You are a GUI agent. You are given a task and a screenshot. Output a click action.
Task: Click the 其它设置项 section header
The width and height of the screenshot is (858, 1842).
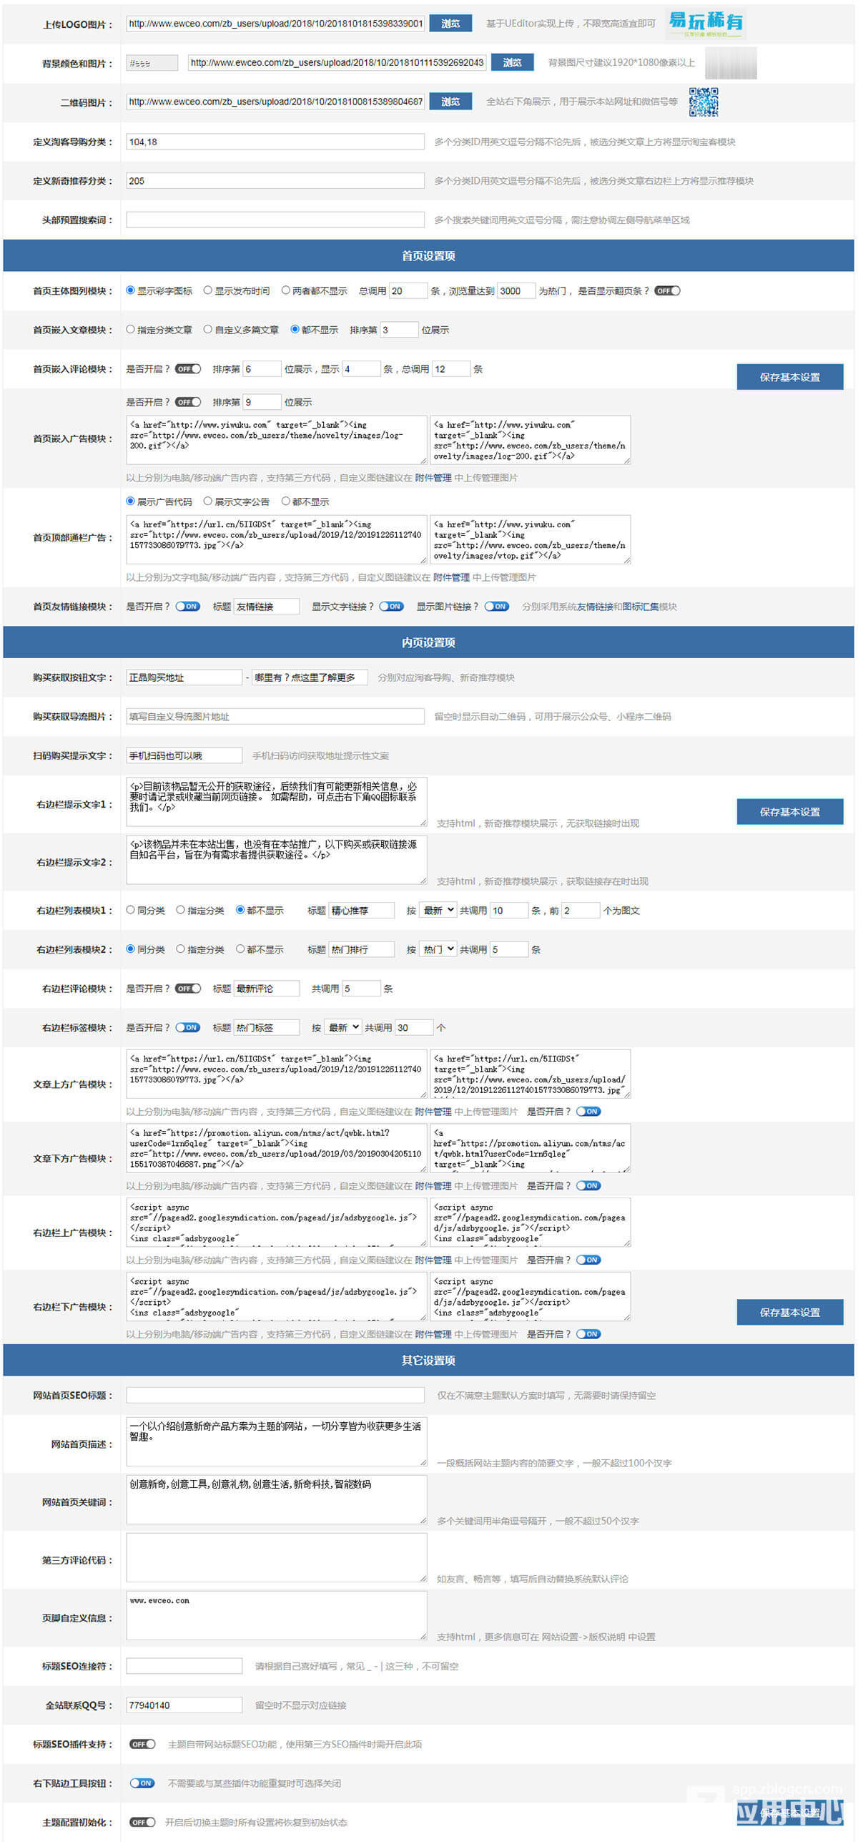pos(428,1361)
